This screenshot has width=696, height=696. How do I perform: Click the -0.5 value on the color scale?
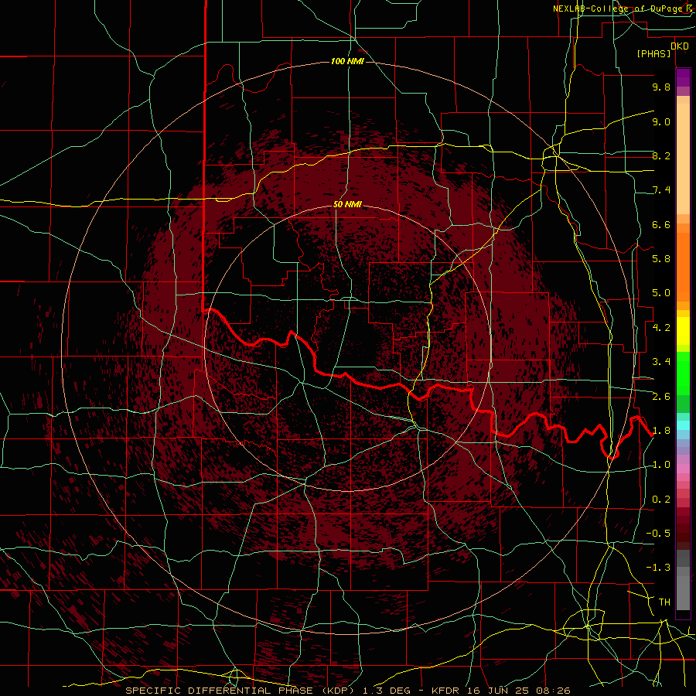coord(658,534)
